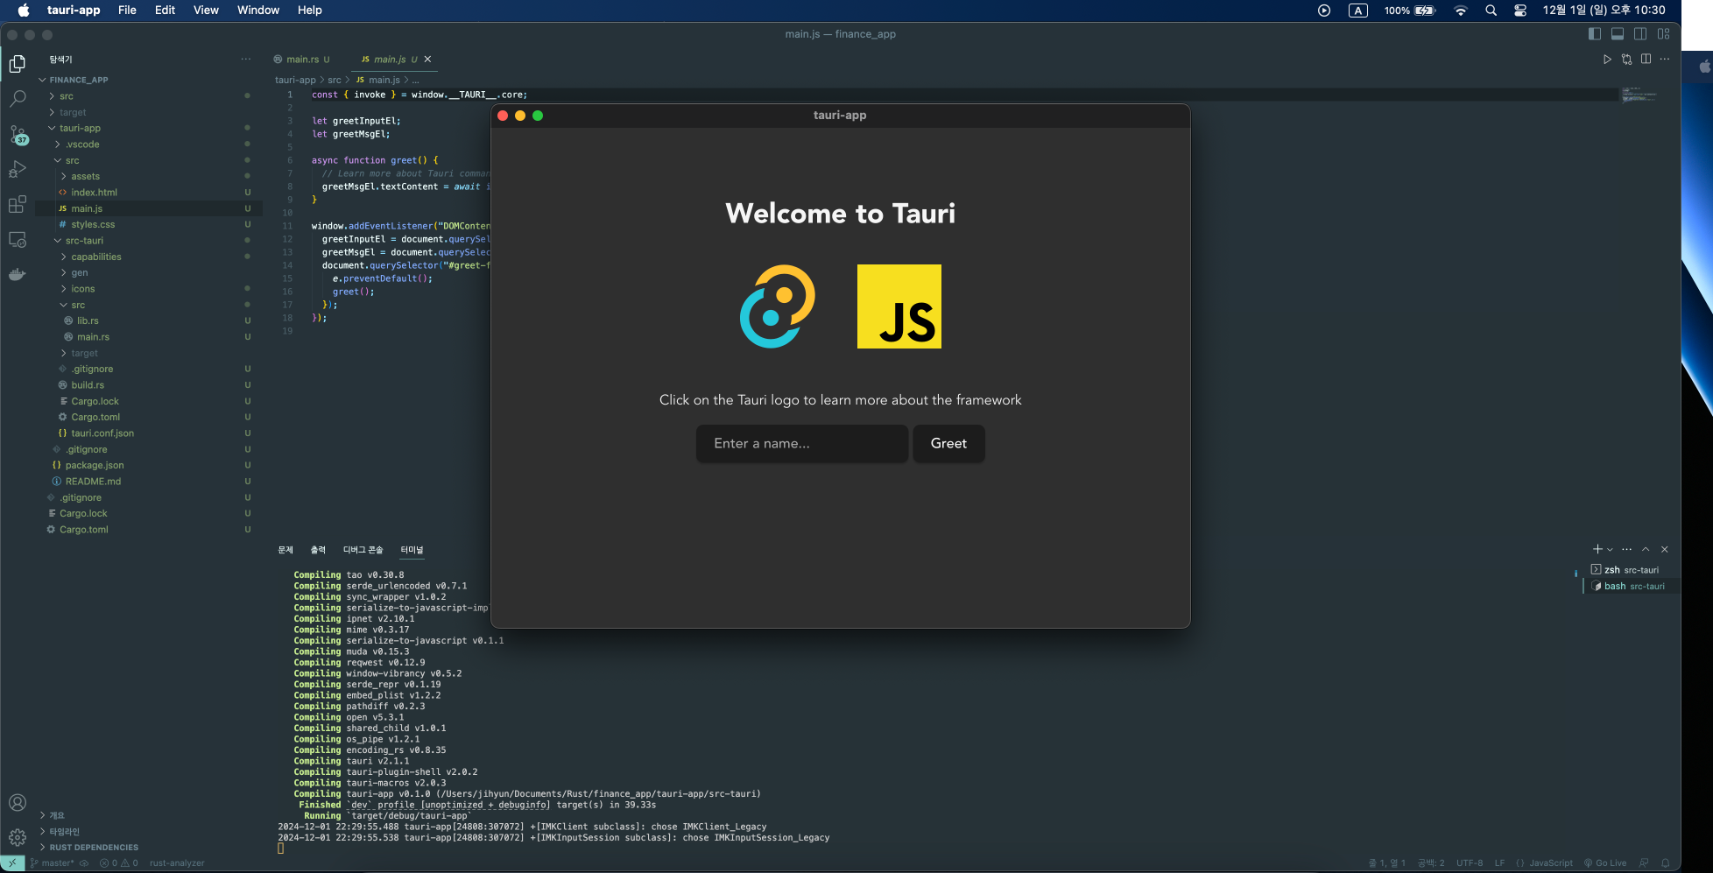Click the Tauri logo in tauri-app window
The height and width of the screenshot is (873, 1713).
coord(778,306)
